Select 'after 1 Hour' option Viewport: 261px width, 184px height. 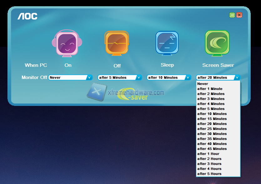(208, 154)
